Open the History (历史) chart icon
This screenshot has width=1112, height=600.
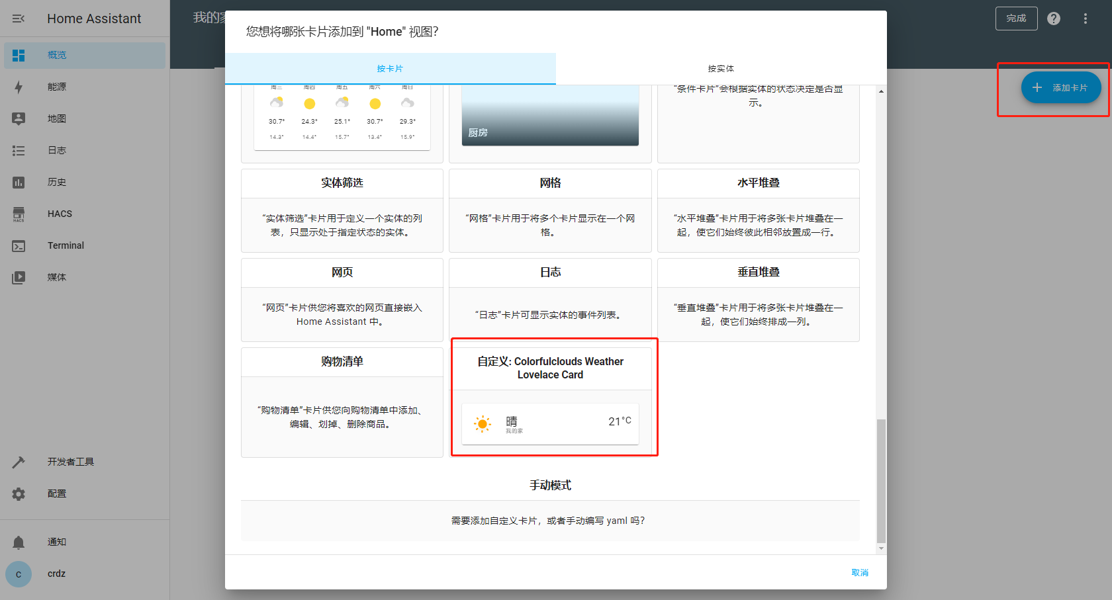(x=19, y=183)
